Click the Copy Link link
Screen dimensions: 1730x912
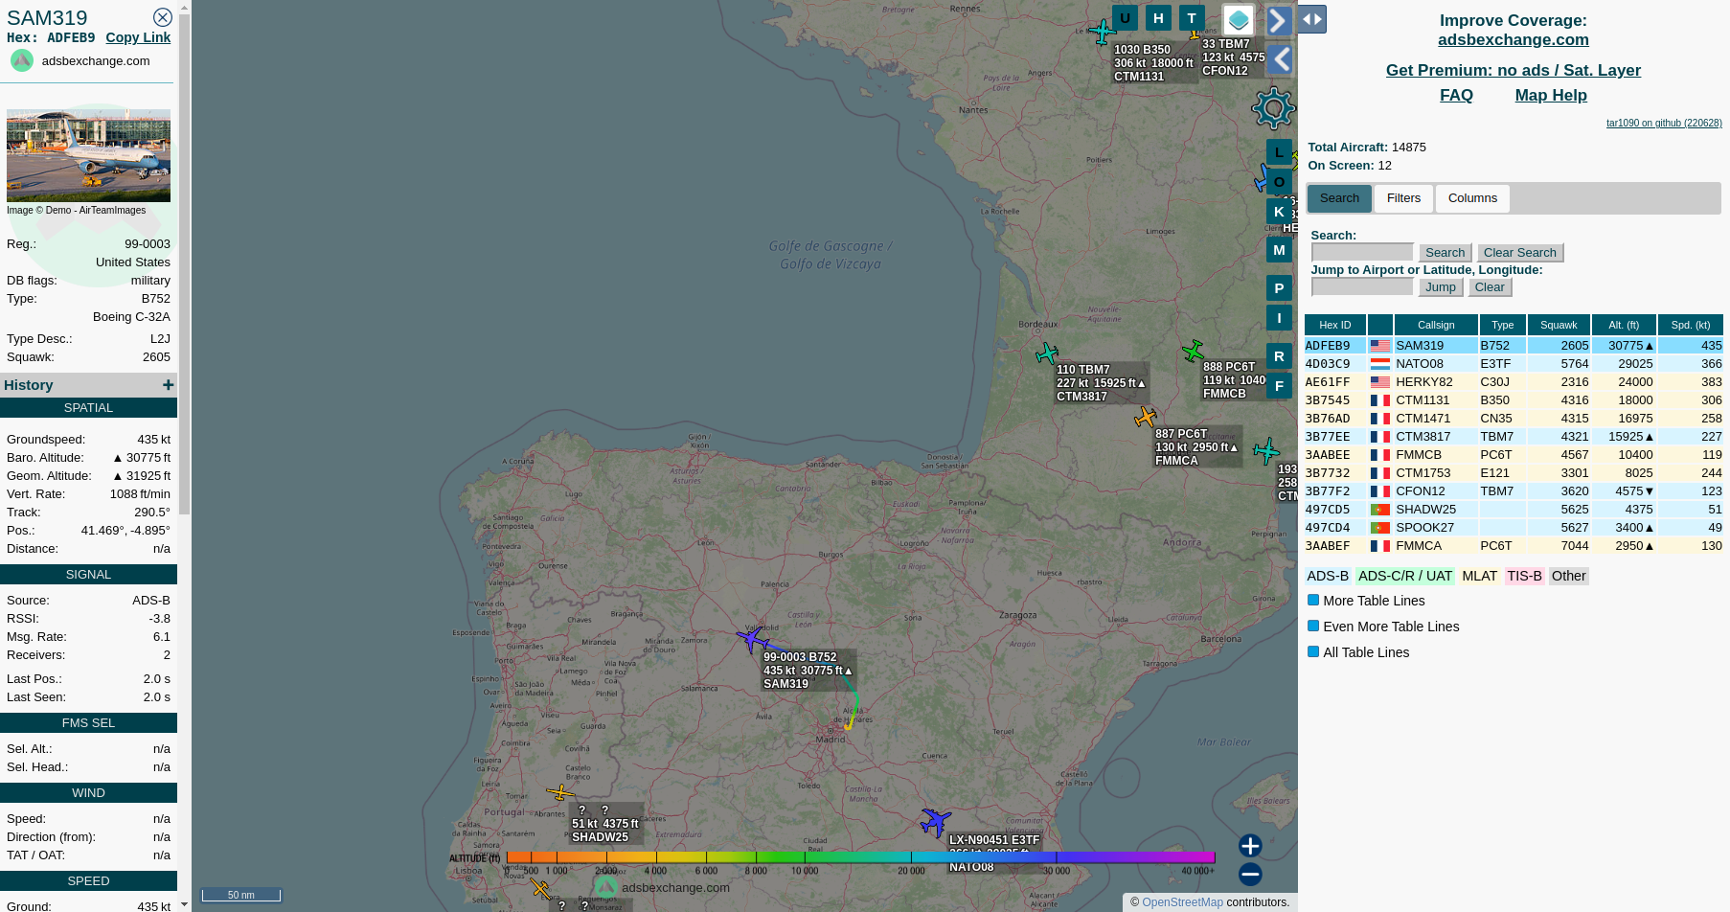pyautogui.click(x=138, y=37)
